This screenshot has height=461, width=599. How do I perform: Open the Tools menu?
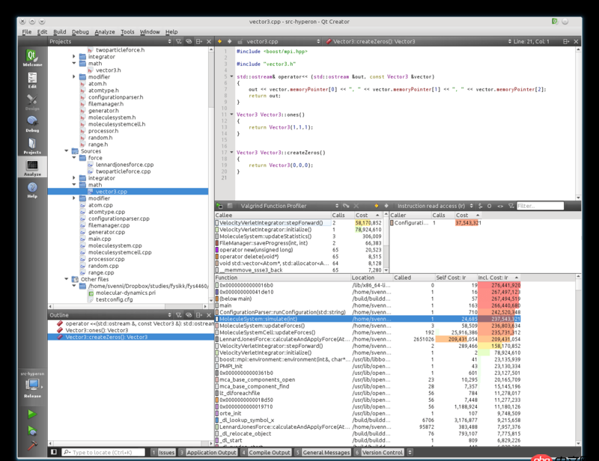127,31
